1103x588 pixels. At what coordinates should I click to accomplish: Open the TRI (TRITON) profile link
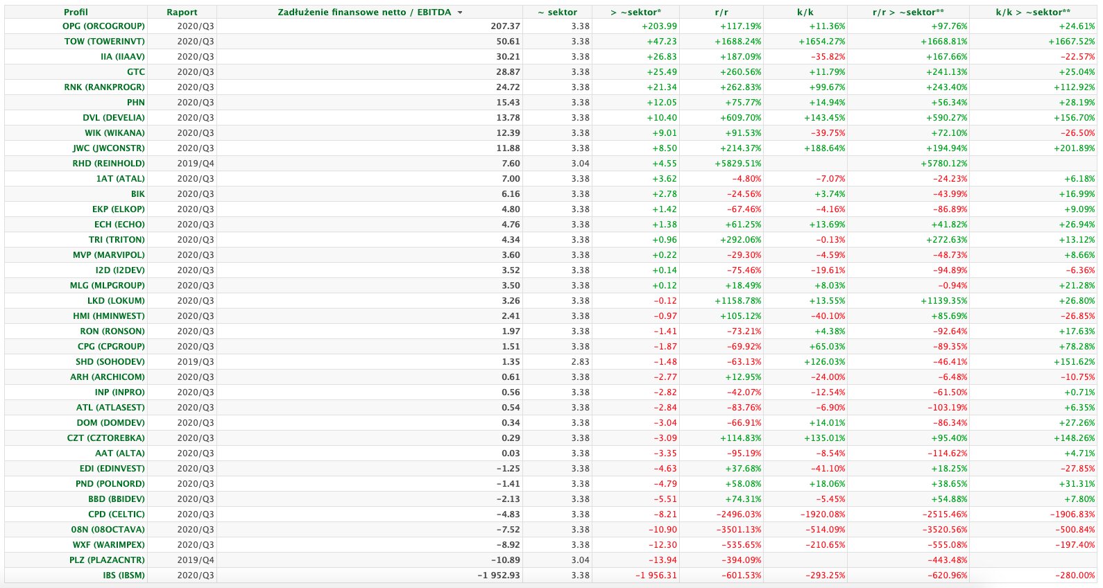[117, 239]
